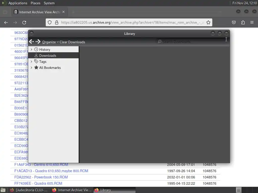Open F1A6F343 Centris 610,650.ROM link

point(41,165)
